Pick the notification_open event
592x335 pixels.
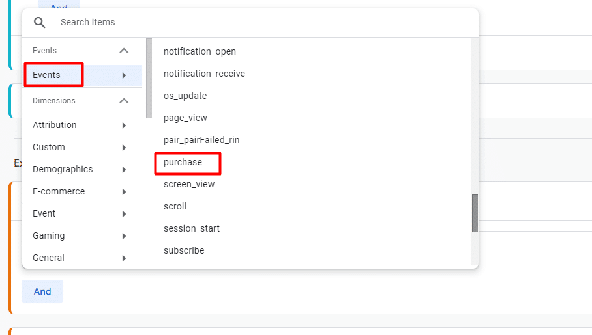(x=200, y=51)
